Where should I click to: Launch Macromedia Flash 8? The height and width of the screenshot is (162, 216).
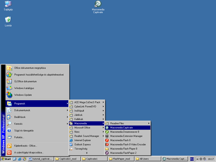[x=128, y=140]
